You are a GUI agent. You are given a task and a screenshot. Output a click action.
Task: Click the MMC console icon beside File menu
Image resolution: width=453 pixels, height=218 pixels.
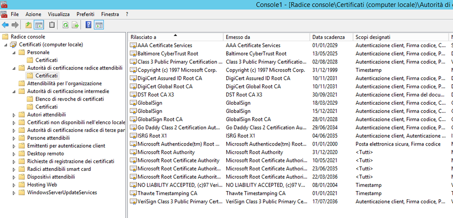point(4,14)
